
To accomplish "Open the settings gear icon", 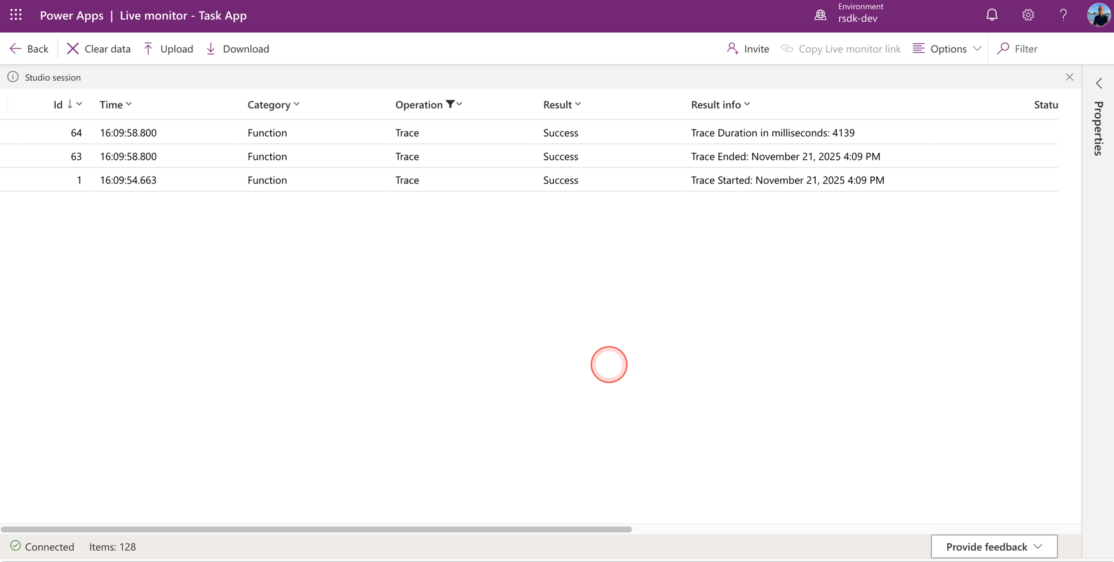I will (x=1028, y=15).
